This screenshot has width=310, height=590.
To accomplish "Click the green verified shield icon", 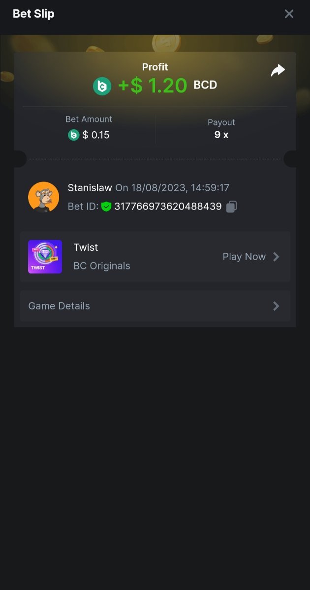I will (x=106, y=206).
